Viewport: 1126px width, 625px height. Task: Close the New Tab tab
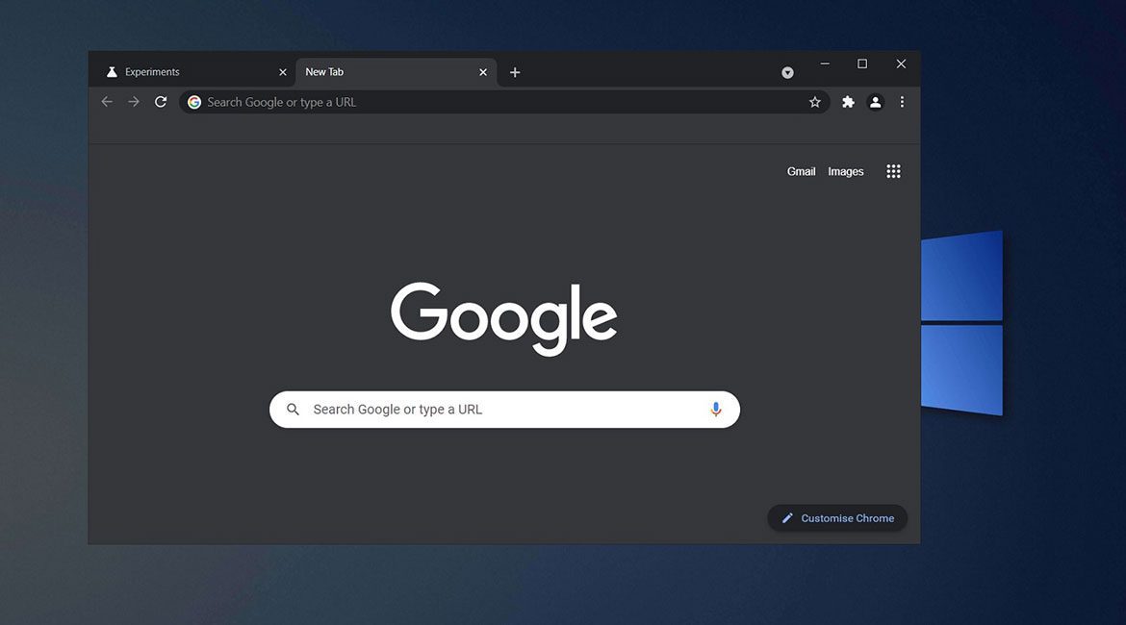pyautogui.click(x=482, y=72)
